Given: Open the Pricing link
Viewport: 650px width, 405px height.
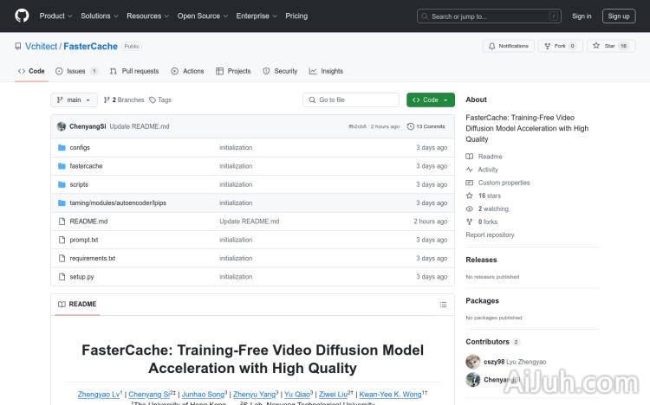Looking at the screenshot, I should [296, 16].
